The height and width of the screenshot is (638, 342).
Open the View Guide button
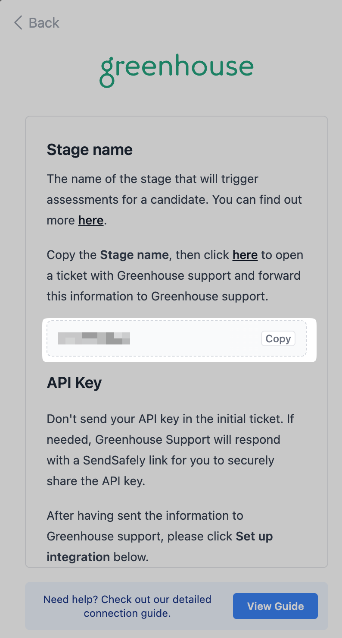[275, 606]
